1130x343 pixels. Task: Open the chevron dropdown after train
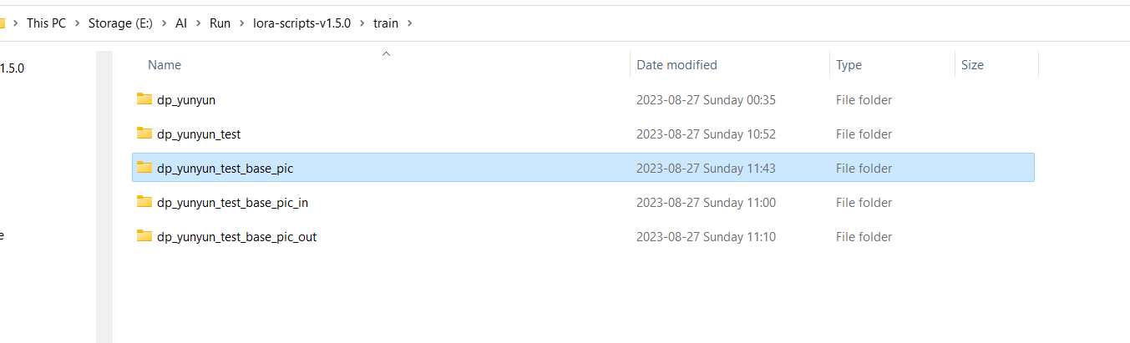point(409,23)
